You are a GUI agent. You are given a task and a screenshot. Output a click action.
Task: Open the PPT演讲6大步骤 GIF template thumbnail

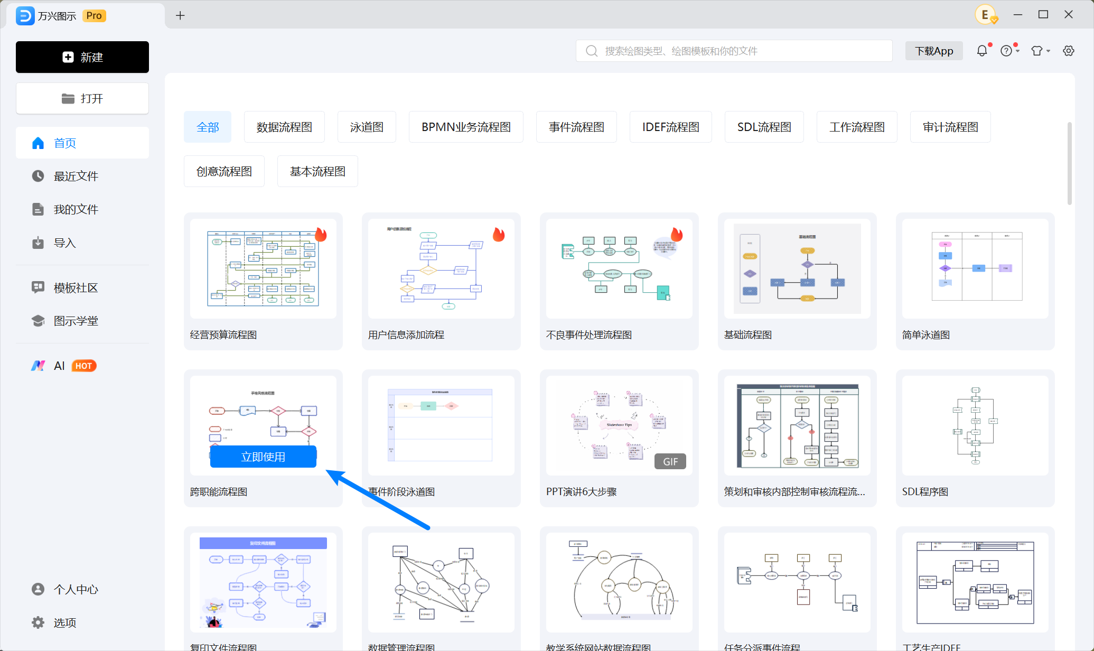619,425
